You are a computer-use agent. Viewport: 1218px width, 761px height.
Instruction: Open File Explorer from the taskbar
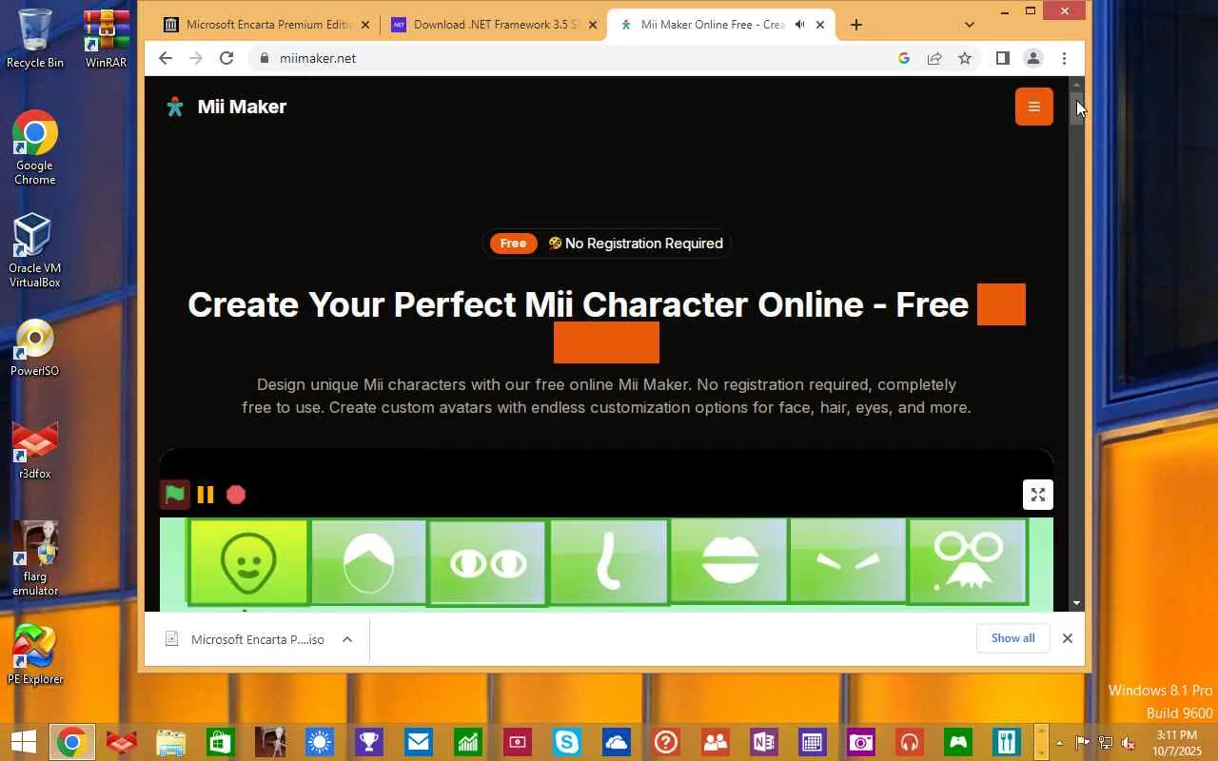click(x=170, y=742)
